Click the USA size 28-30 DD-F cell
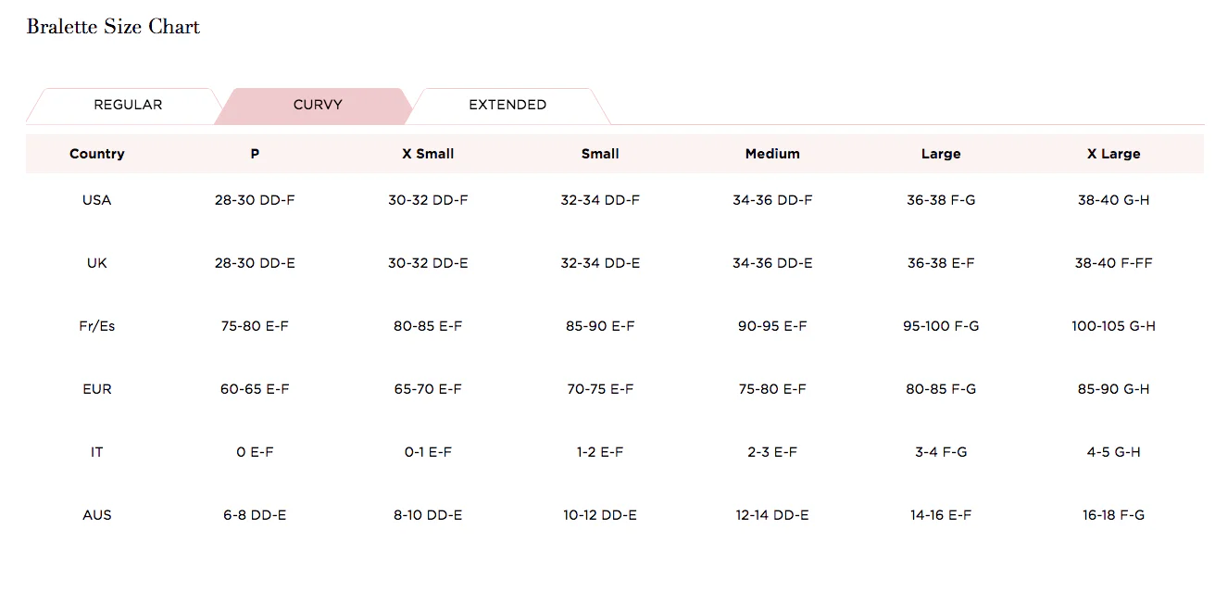 (x=255, y=200)
